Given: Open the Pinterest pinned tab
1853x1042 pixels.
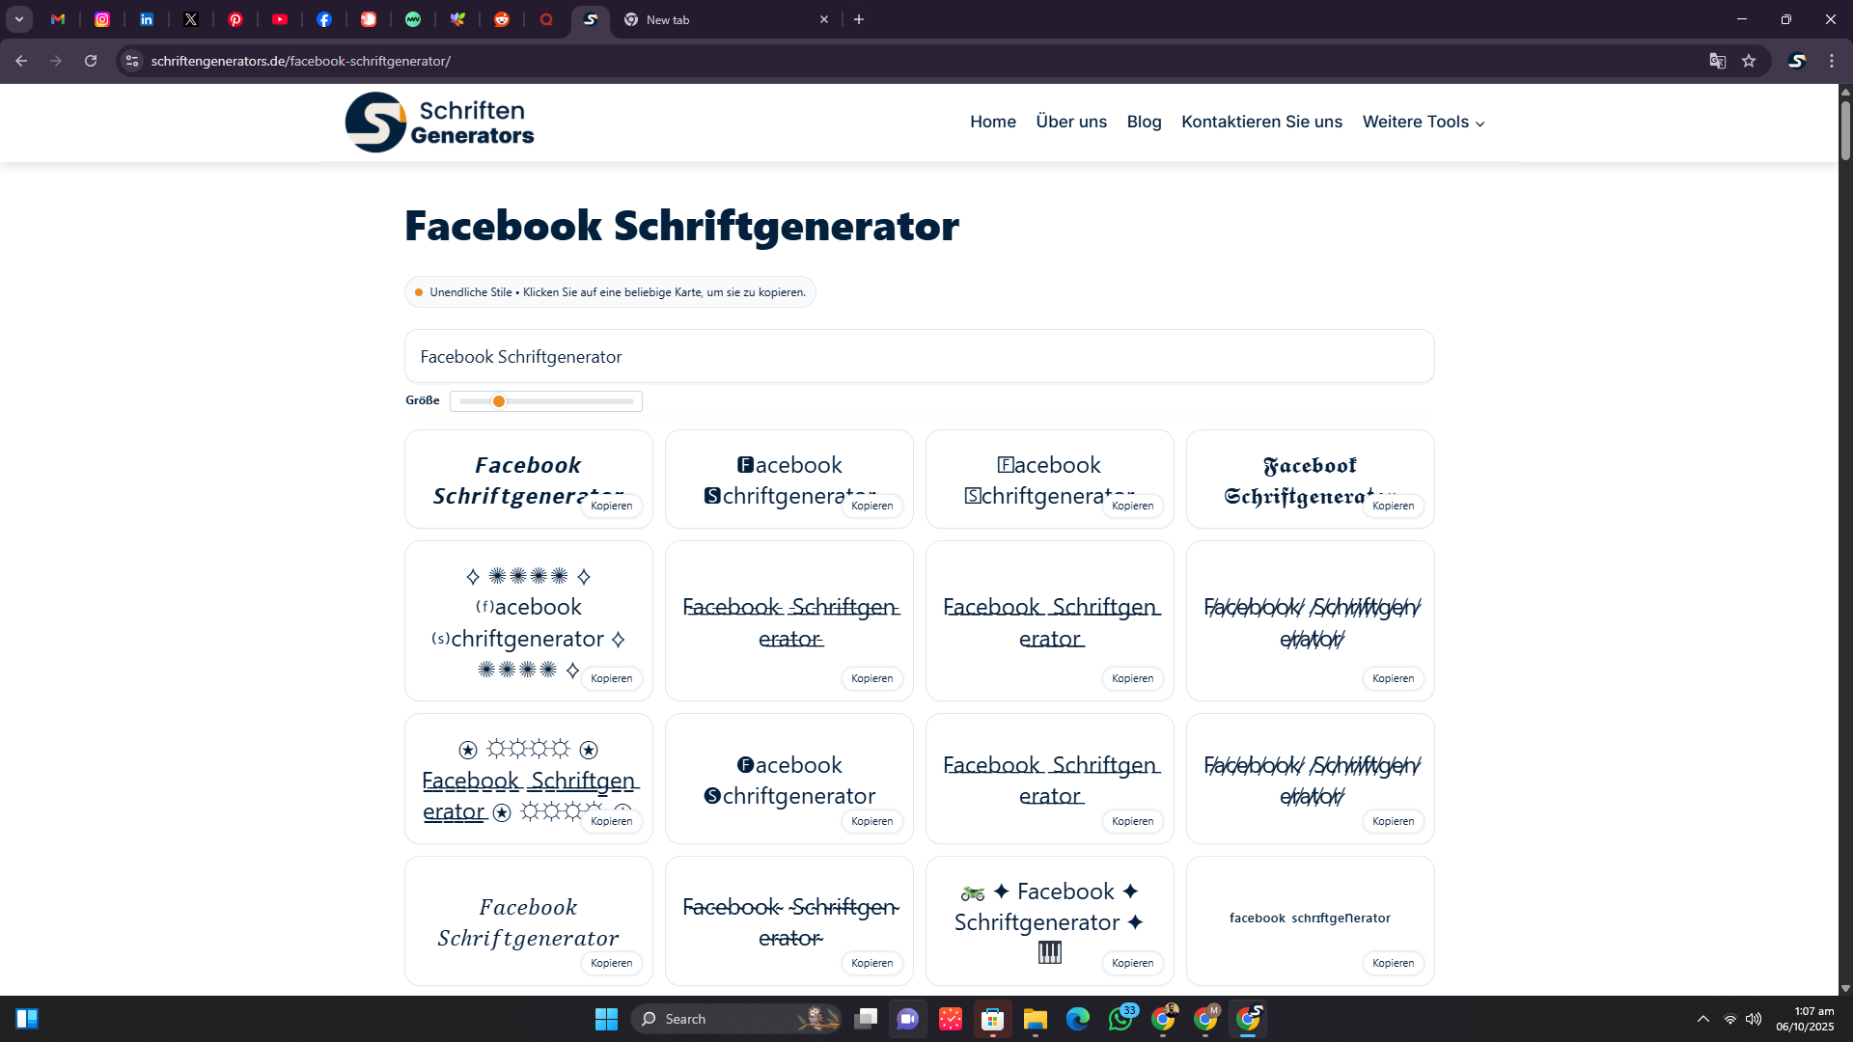Looking at the screenshot, I should pos(235,19).
